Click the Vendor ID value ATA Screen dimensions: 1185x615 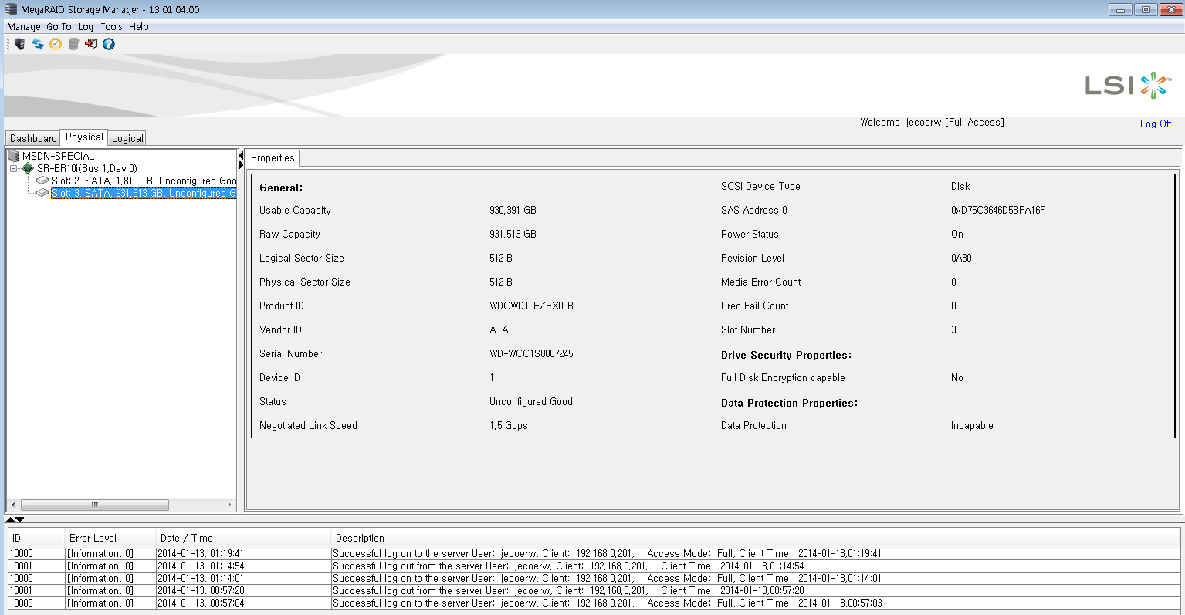(x=499, y=329)
